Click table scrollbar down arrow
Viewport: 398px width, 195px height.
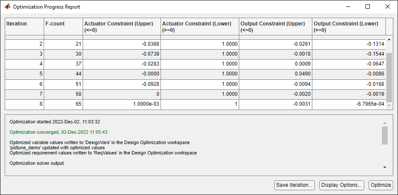click(388, 105)
